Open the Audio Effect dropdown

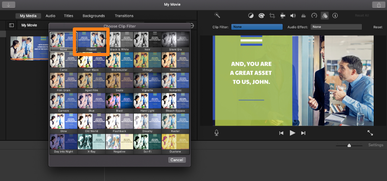[x=336, y=27]
